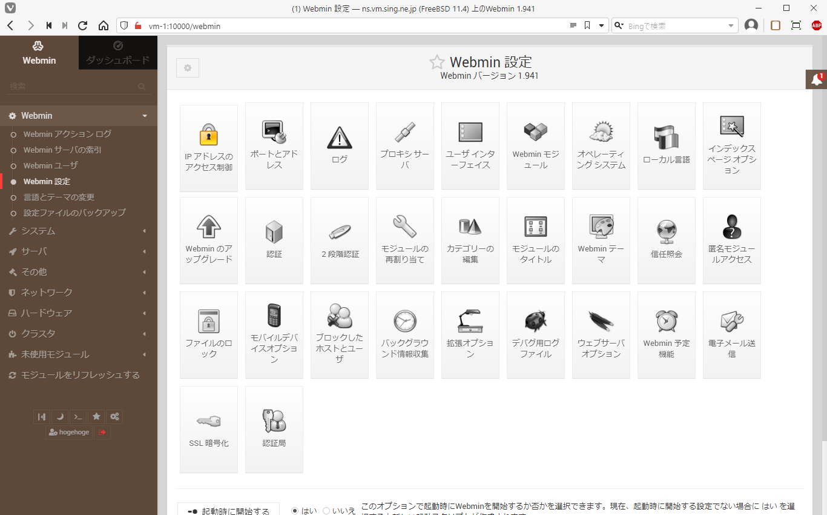The width and height of the screenshot is (827, 515).
Task: Collapse sidebar with the navigation toggle icon
Action: click(x=42, y=417)
